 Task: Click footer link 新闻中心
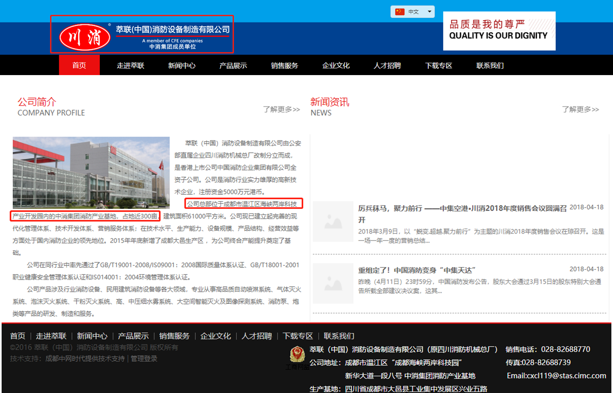(x=92, y=336)
